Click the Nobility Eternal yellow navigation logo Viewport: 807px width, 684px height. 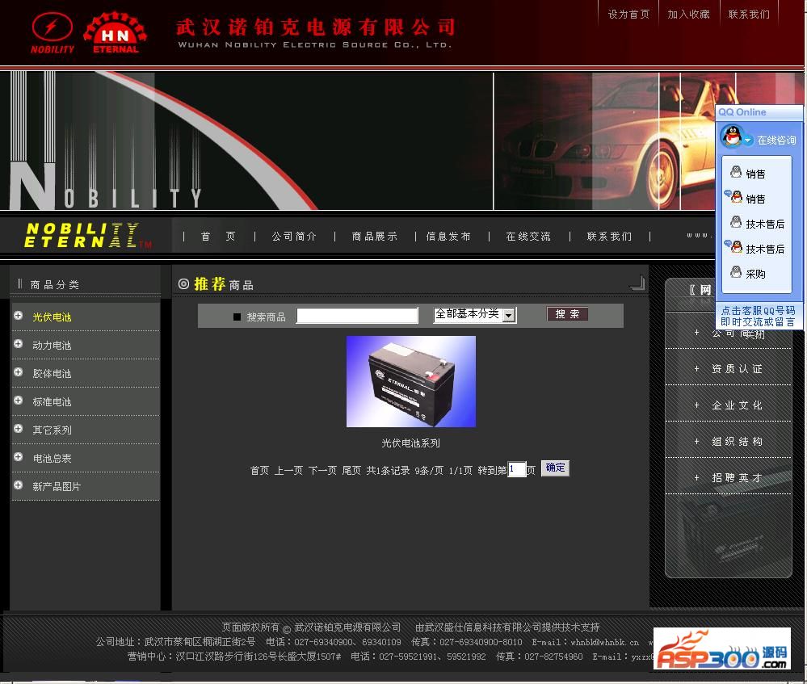88,235
